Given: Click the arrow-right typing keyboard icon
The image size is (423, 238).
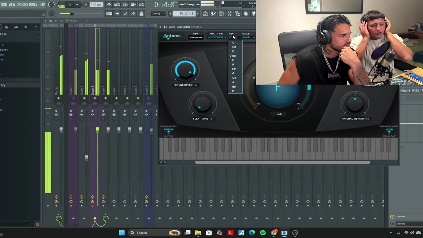Looking at the screenshot, I should click(x=117, y=14).
